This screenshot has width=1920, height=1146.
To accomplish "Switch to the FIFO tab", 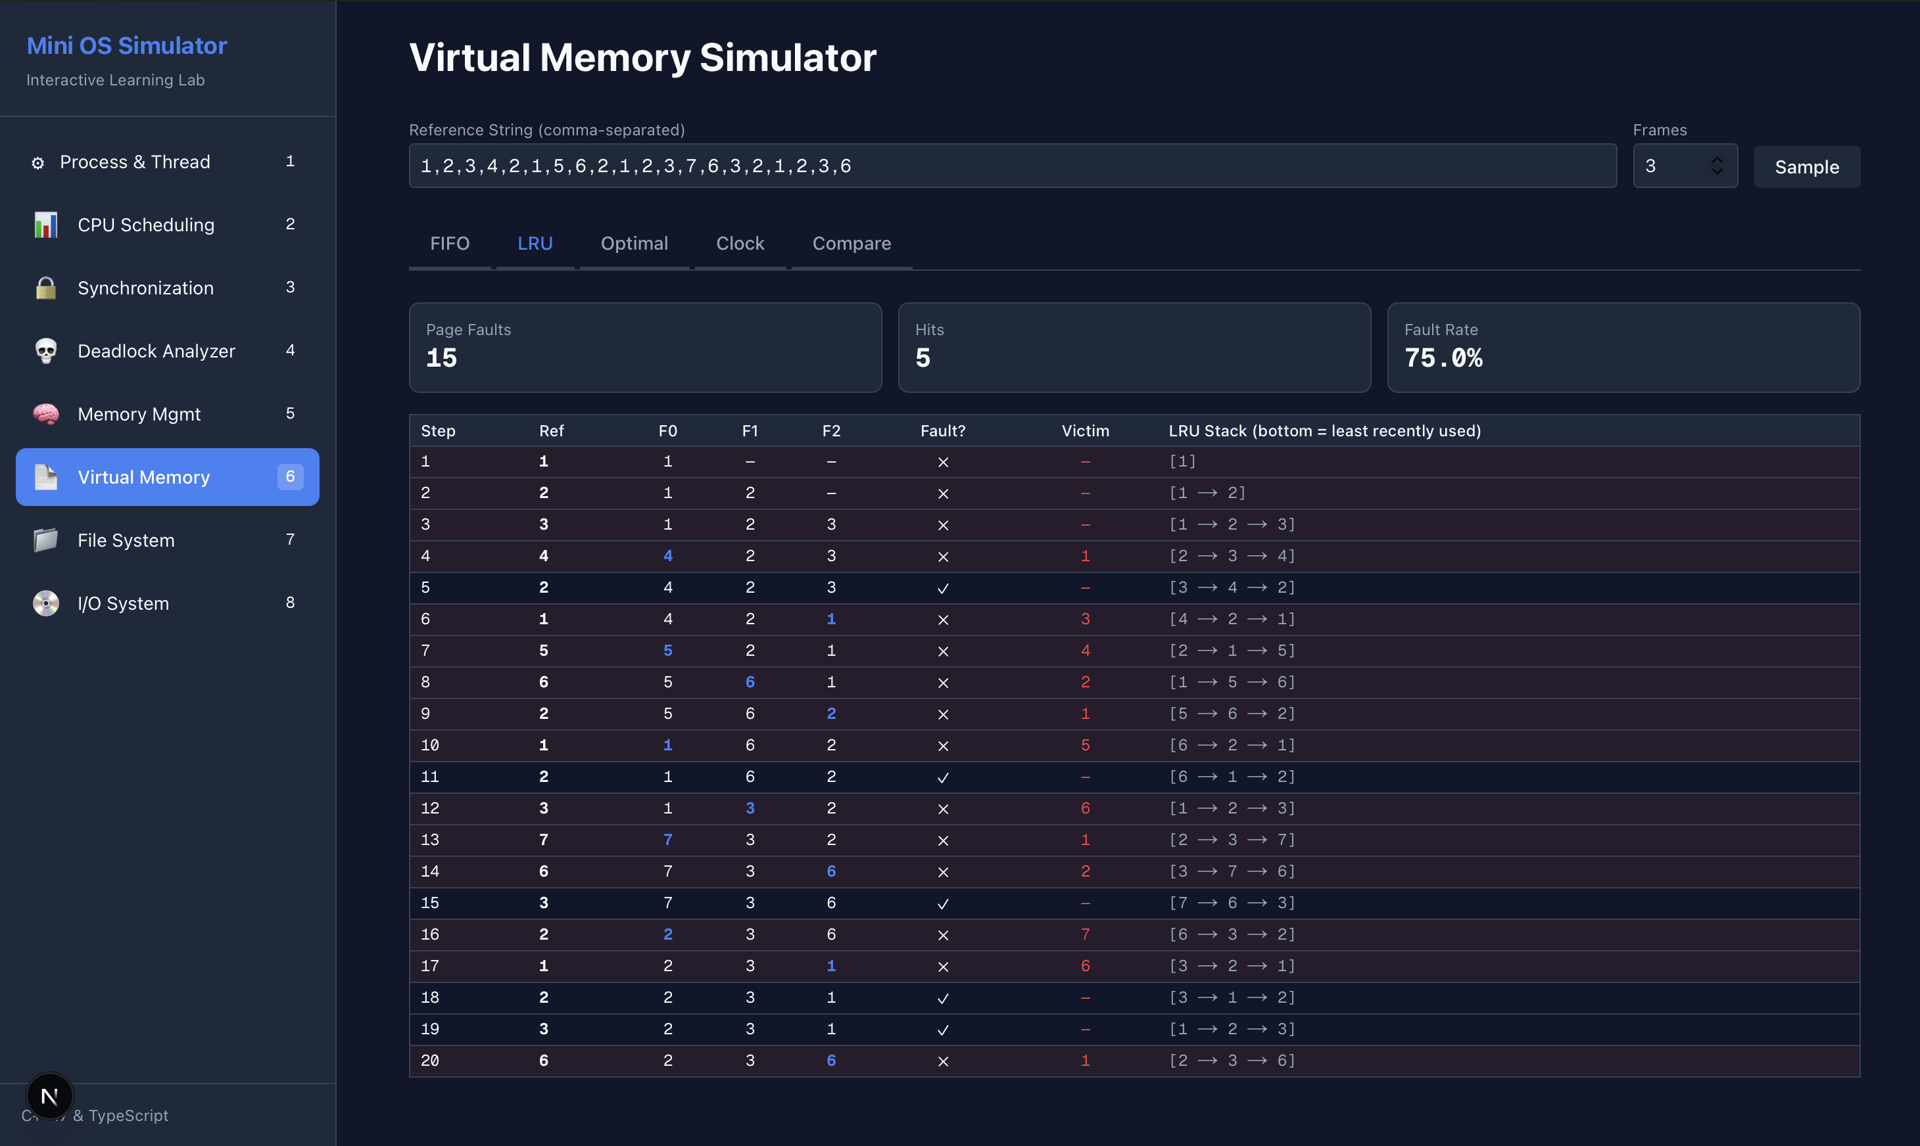I will point(450,243).
